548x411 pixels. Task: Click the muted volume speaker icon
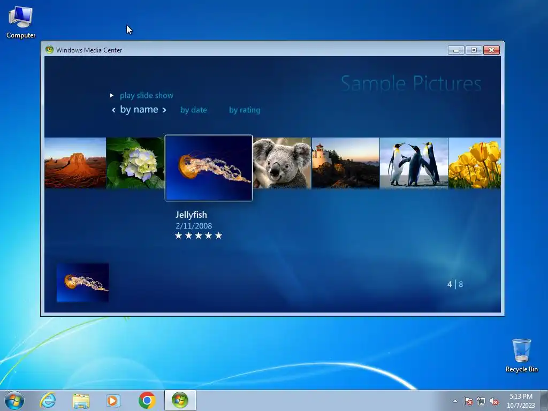tap(494, 401)
